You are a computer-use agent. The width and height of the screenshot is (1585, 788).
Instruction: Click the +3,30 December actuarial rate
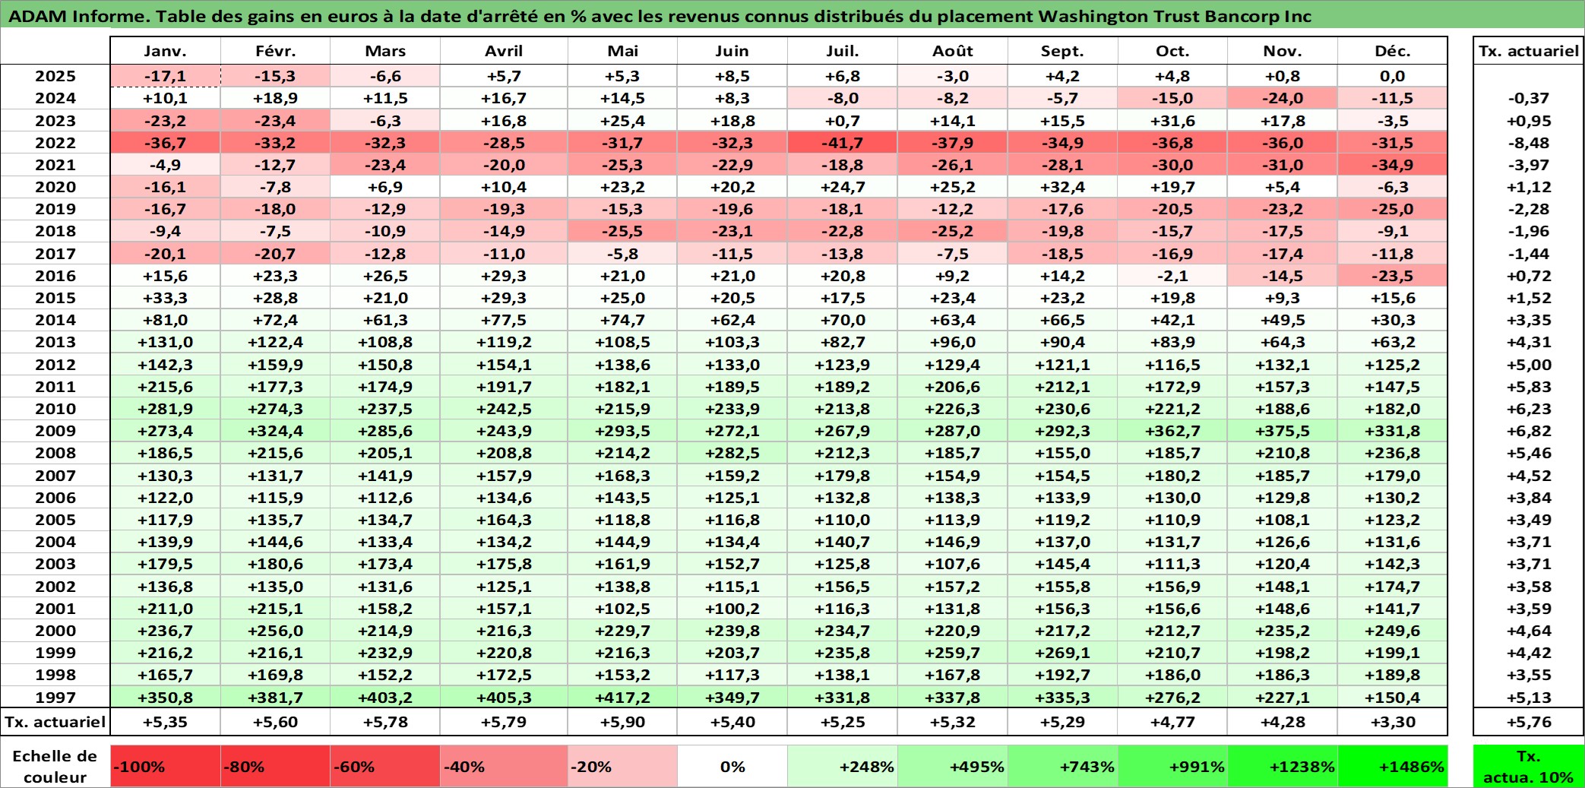click(1392, 722)
